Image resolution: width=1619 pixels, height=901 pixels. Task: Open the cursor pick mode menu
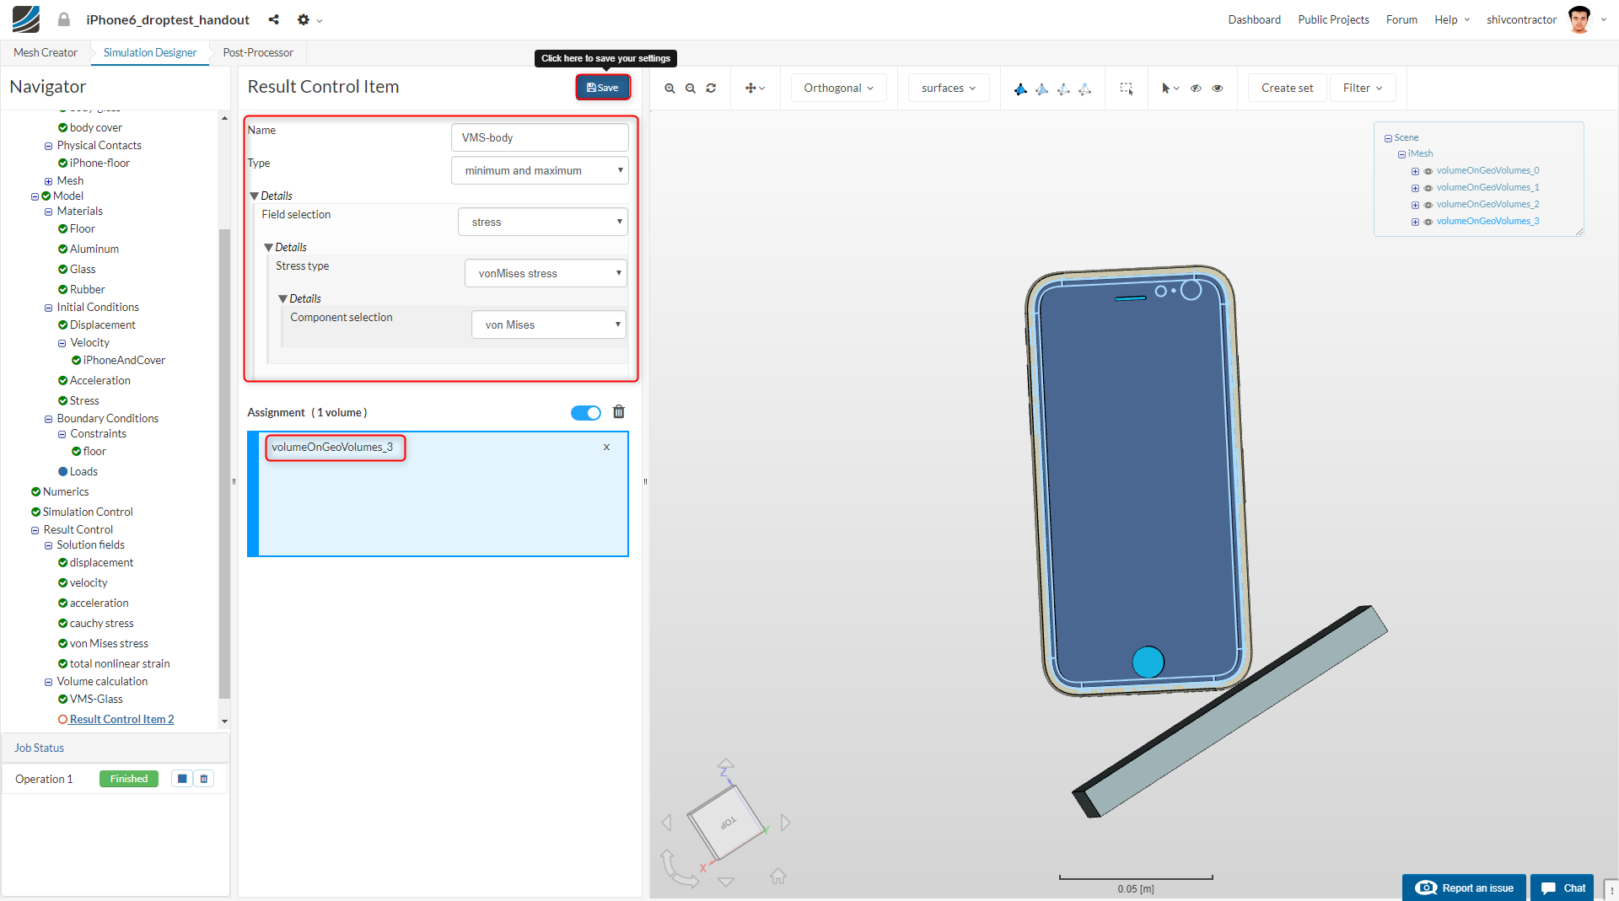point(1170,88)
